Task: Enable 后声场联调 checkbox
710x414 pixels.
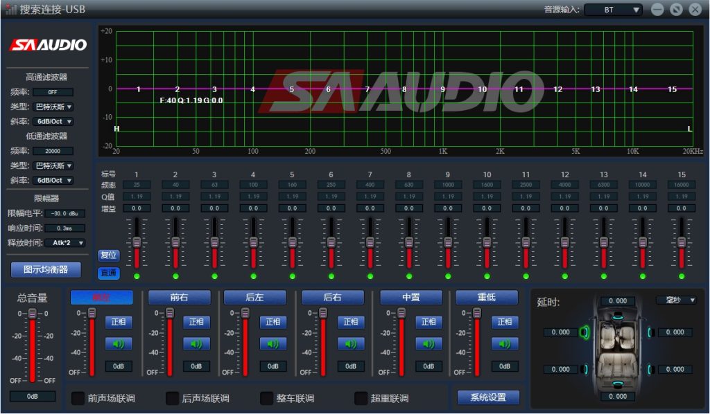Action: (x=173, y=398)
